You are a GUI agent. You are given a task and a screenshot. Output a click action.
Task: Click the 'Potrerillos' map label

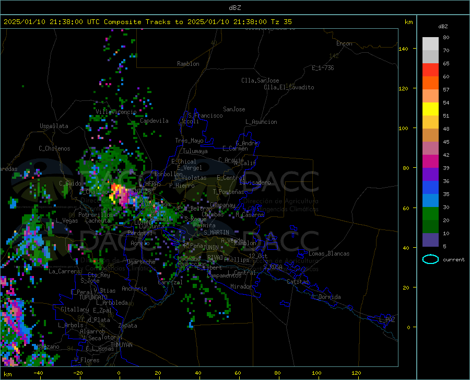pos(96,215)
